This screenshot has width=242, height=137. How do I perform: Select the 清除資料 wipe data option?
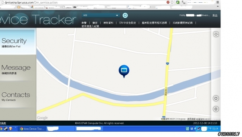click(x=108, y=23)
